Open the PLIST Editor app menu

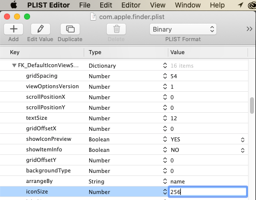[49, 5]
